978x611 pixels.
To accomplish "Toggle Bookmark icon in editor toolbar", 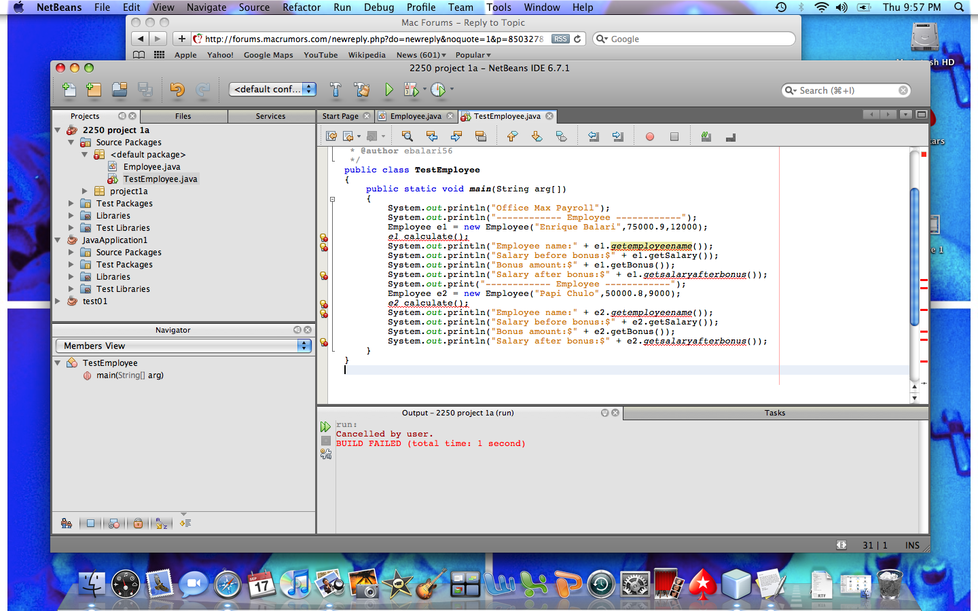I will [x=561, y=136].
